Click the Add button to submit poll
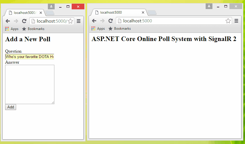The image size is (245, 144). point(11,107)
